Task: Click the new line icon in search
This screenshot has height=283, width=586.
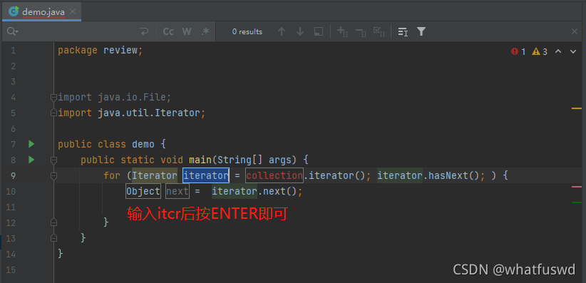Action: (144, 32)
